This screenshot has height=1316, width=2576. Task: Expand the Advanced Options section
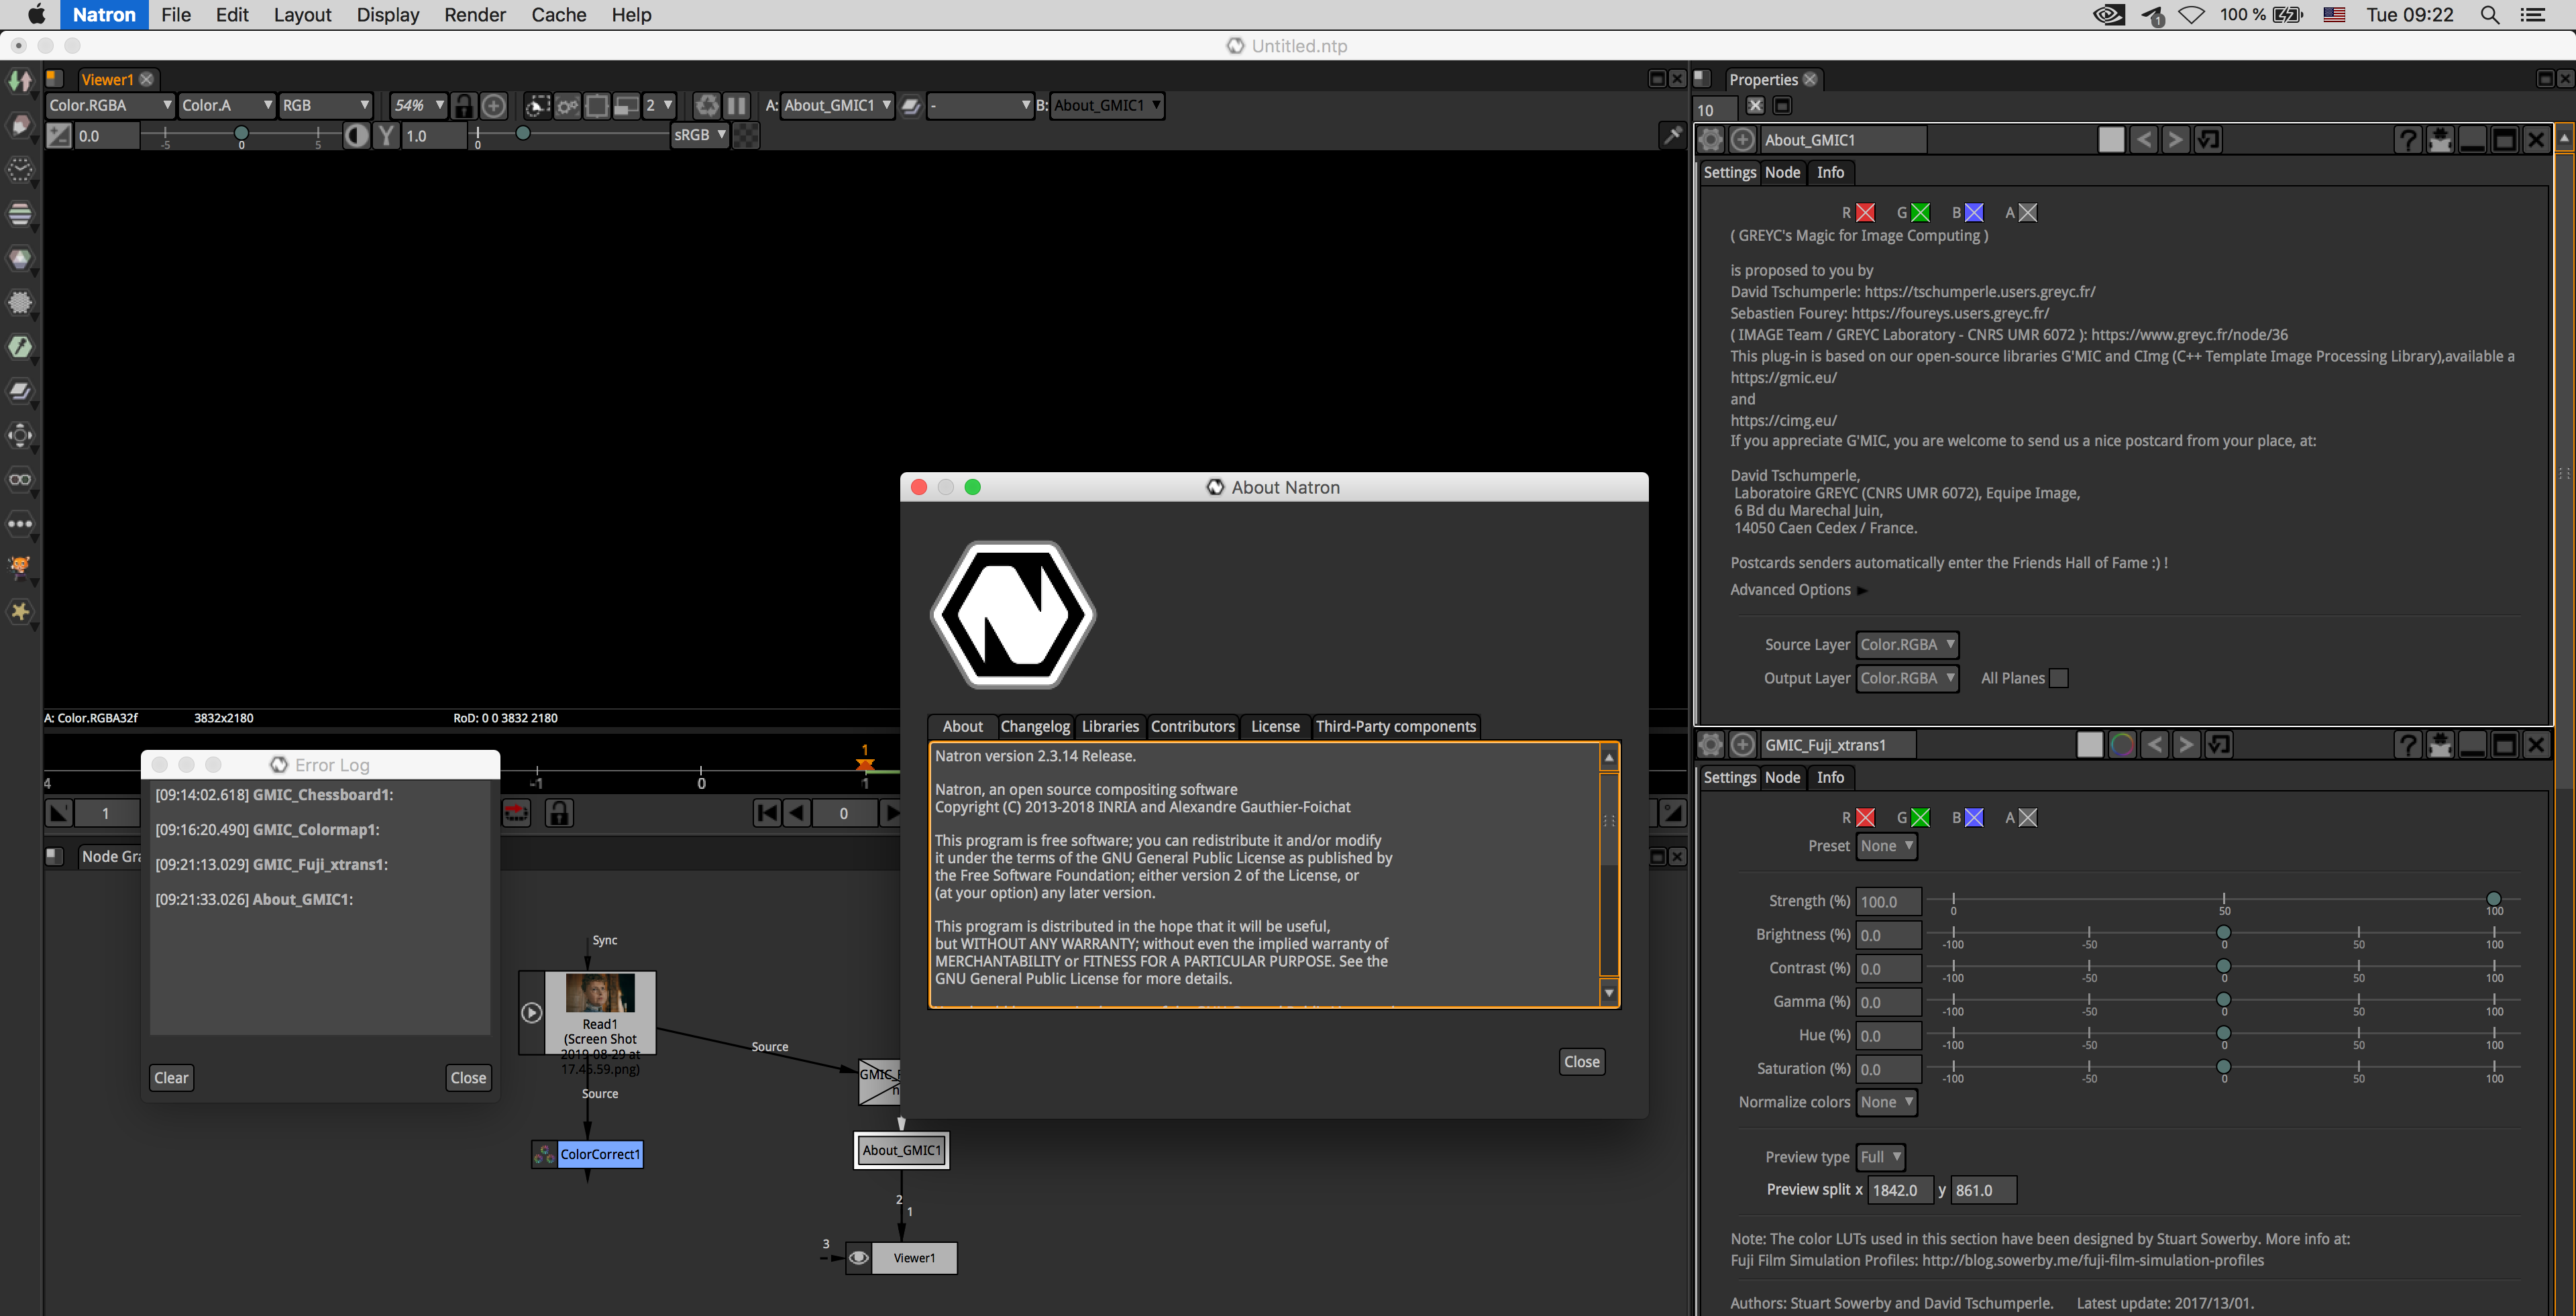point(1798,590)
